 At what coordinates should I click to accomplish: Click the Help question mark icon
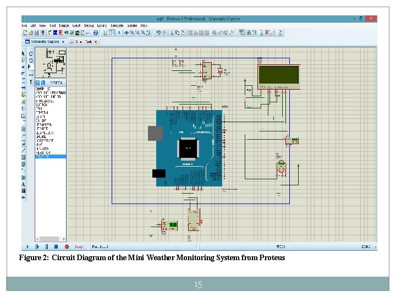click(96, 32)
